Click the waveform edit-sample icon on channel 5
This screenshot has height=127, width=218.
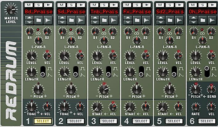179,20
